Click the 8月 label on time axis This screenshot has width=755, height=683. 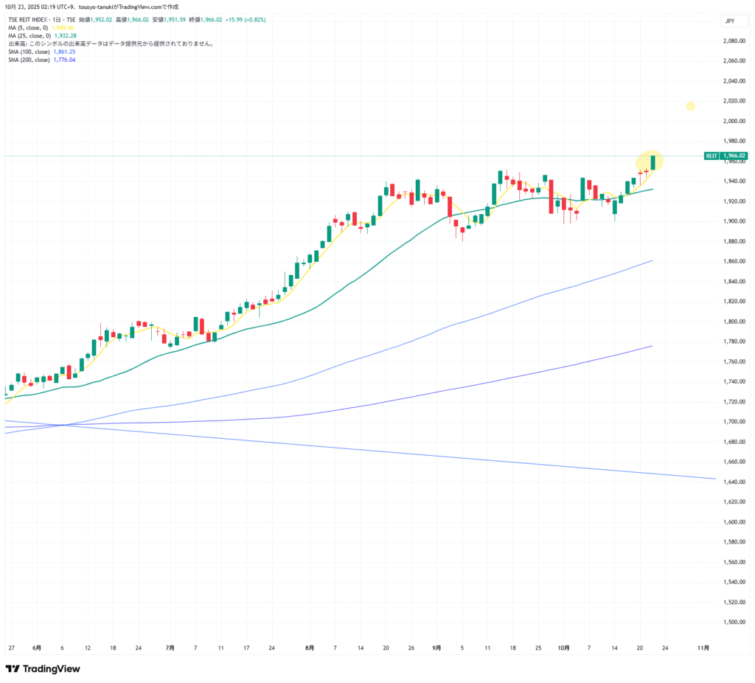click(310, 648)
